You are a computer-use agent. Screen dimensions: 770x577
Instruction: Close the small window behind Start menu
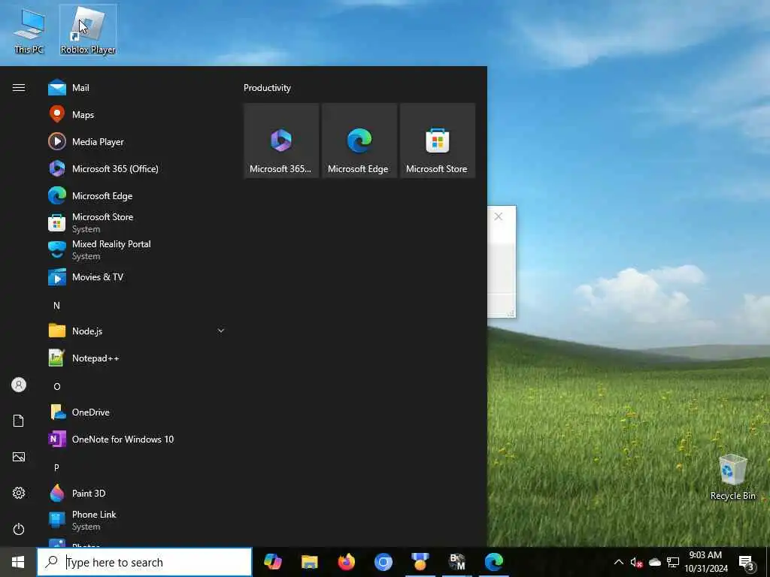tap(499, 216)
